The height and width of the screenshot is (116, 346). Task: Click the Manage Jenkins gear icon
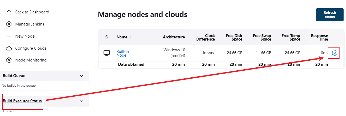[9, 24]
